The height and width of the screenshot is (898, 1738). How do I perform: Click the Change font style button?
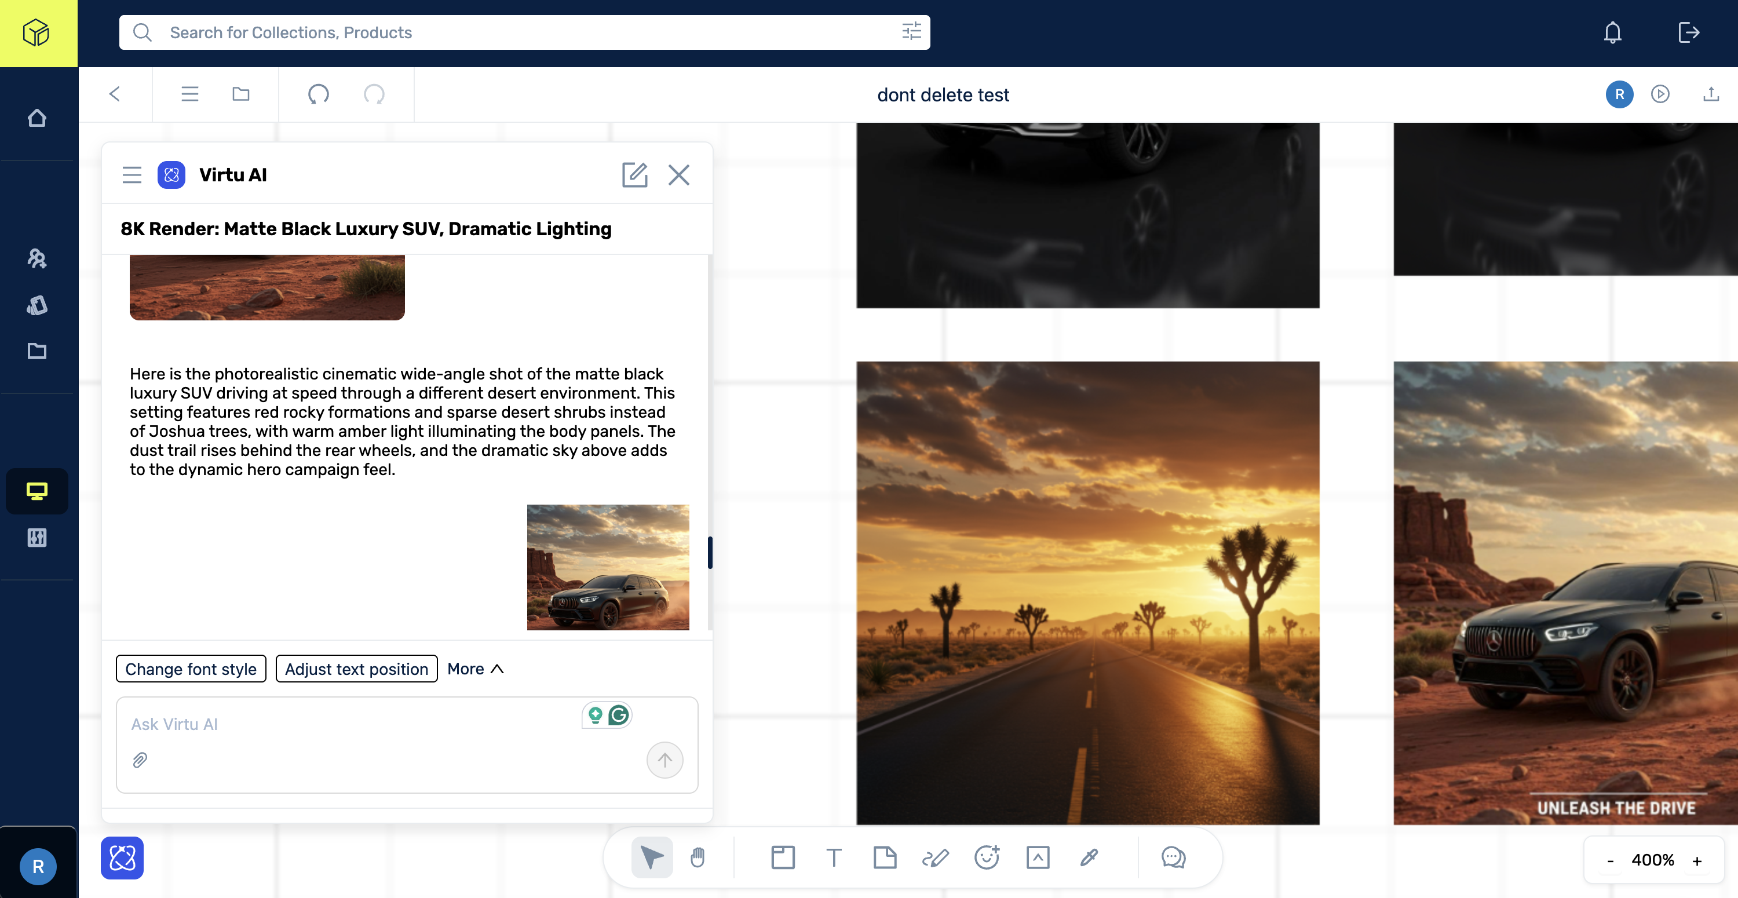coord(190,669)
